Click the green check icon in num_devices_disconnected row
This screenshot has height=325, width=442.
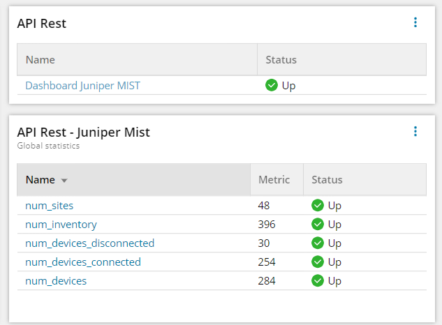(318, 243)
